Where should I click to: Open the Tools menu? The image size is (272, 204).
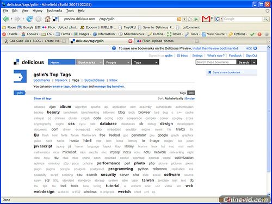[x=70, y=11]
